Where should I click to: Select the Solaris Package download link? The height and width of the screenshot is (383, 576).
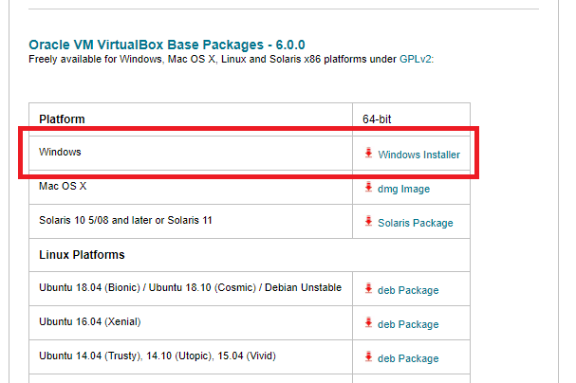pos(415,223)
